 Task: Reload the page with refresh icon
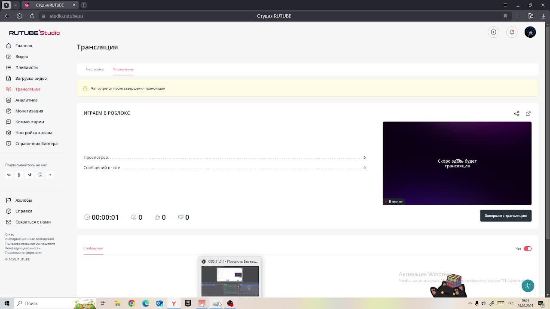[x=32, y=16]
